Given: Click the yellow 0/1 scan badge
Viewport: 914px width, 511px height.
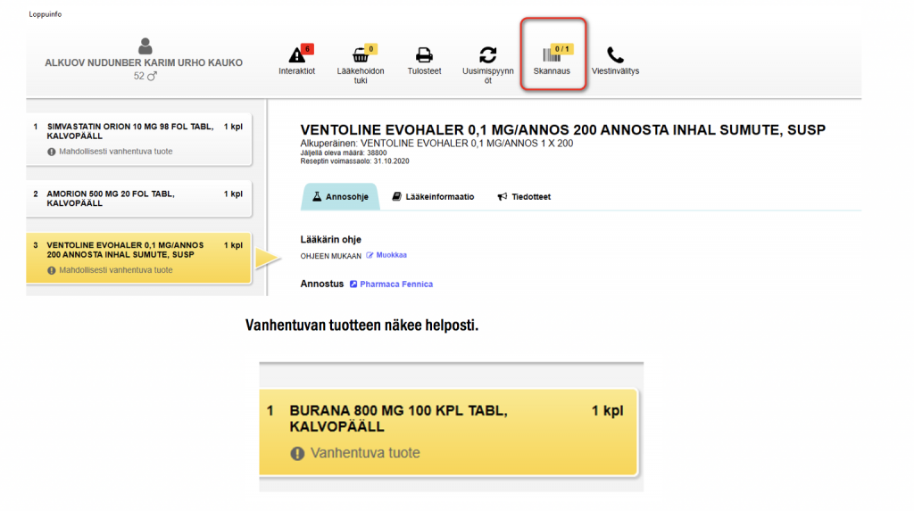Looking at the screenshot, I should (562, 49).
